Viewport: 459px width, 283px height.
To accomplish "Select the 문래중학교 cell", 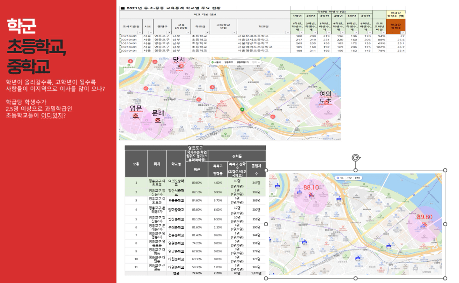I will [176, 227].
